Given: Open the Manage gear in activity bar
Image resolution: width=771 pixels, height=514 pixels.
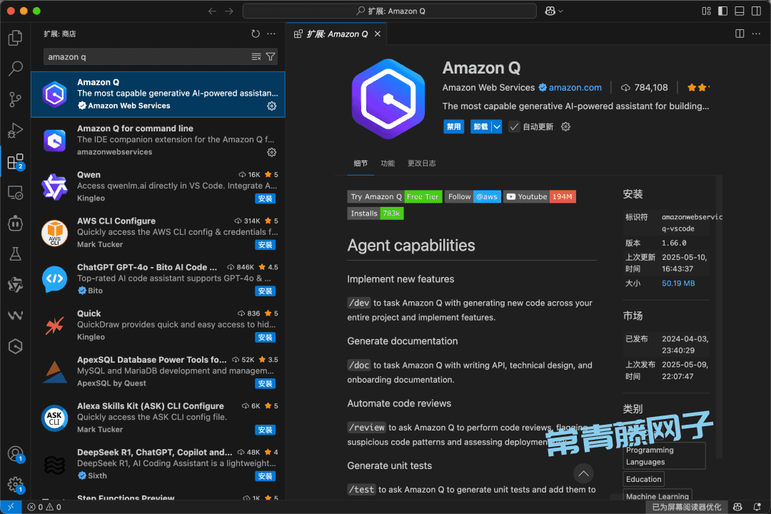Looking at the screenshot, I should click(15, 485).
